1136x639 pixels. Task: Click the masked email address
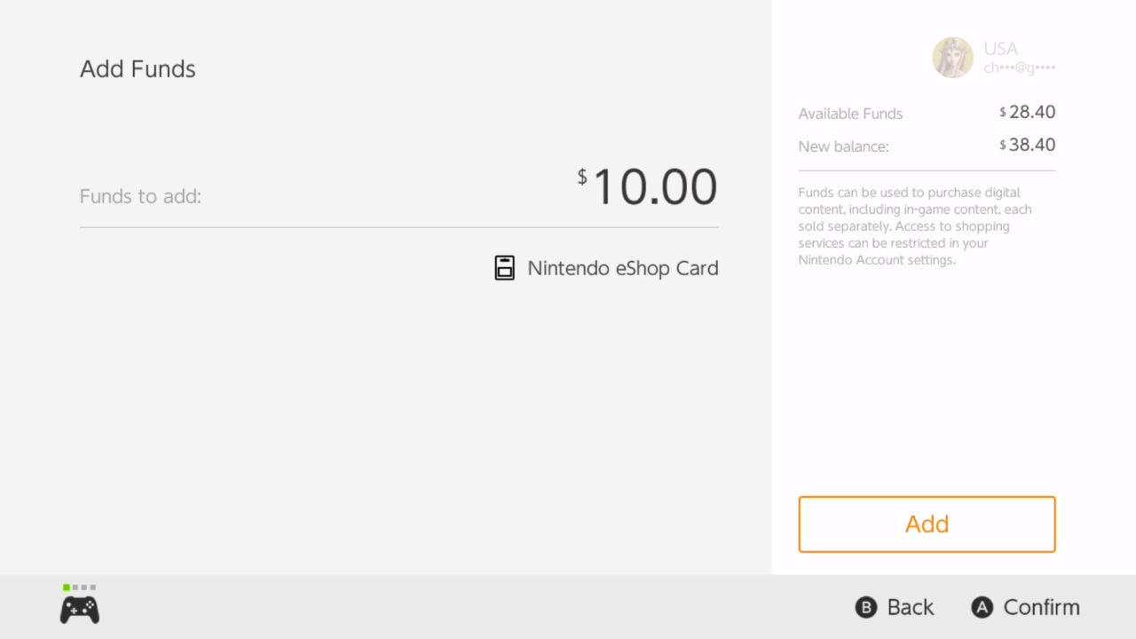click(1019, 67)
